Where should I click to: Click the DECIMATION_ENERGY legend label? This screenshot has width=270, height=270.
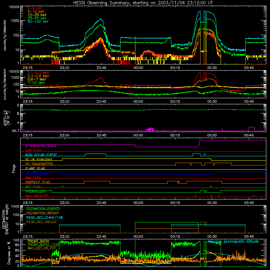pyautogui.click(x=43, y=209)
